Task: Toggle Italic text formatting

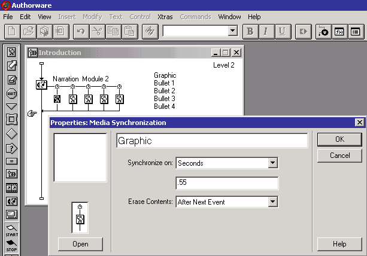Action: tap(265, 31)
